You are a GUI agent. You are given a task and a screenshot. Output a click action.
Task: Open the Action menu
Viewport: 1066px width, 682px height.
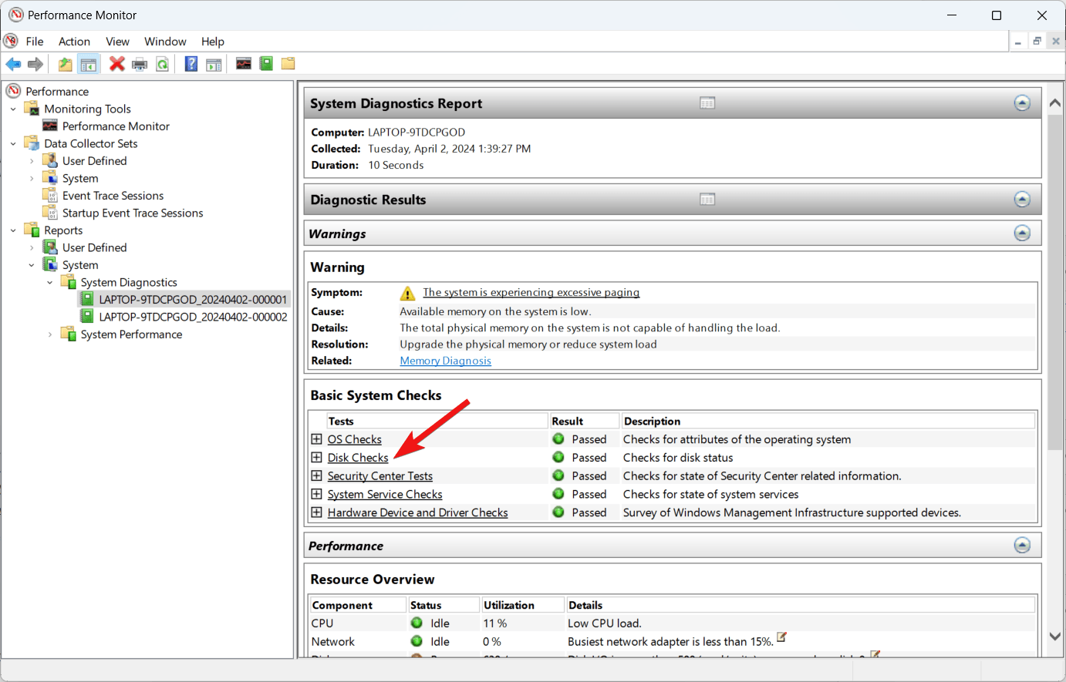click(x=74, y=42)
